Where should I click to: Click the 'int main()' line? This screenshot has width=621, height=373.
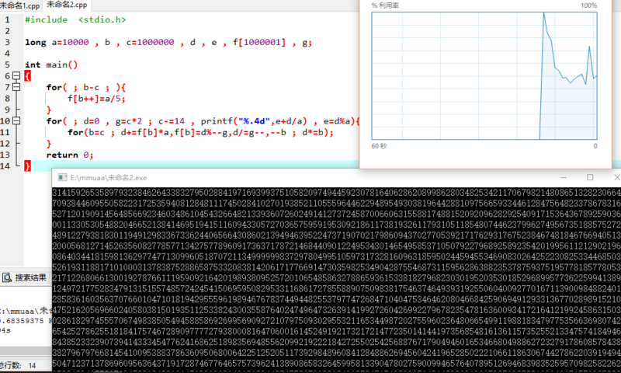(x=51, y=64)
